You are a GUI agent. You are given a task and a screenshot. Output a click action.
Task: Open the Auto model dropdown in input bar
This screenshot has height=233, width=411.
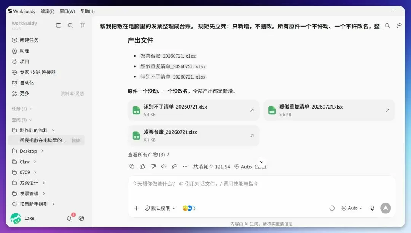[x=352, y=208]
